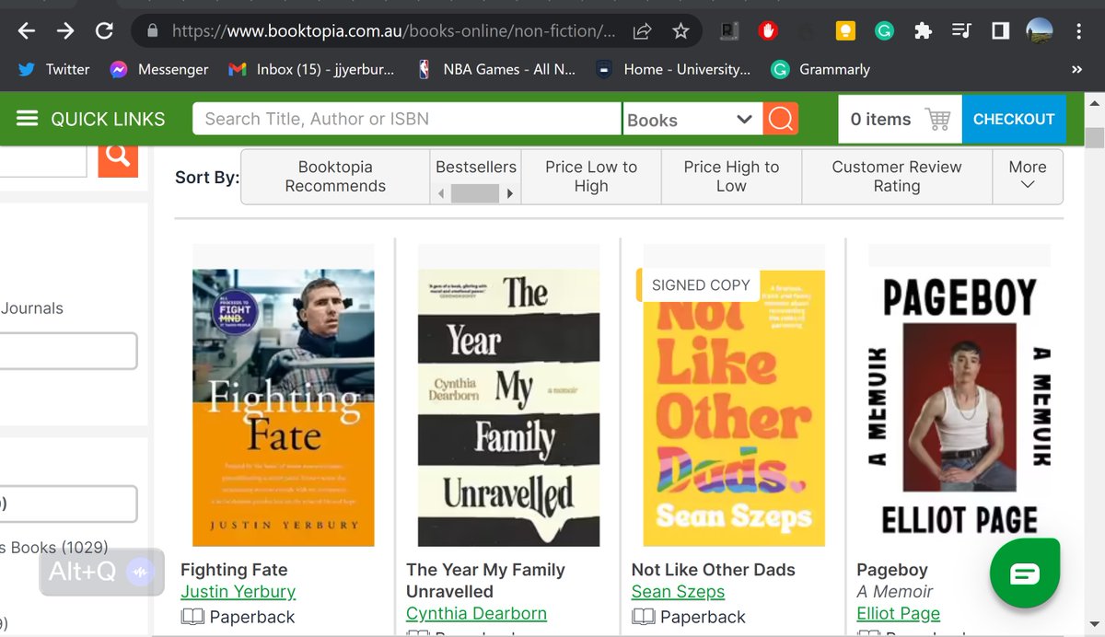Open the Books category dropdown
The height and width of the screenshot is (637, 1105).
(692, 119)
